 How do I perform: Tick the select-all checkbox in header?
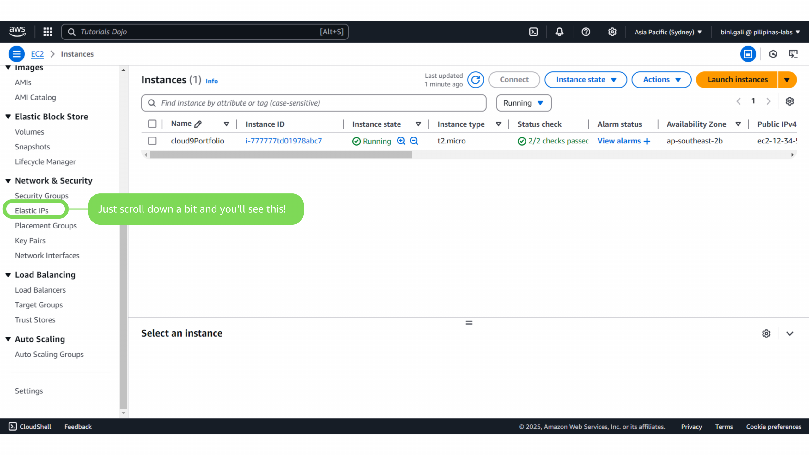coord(152,124)
